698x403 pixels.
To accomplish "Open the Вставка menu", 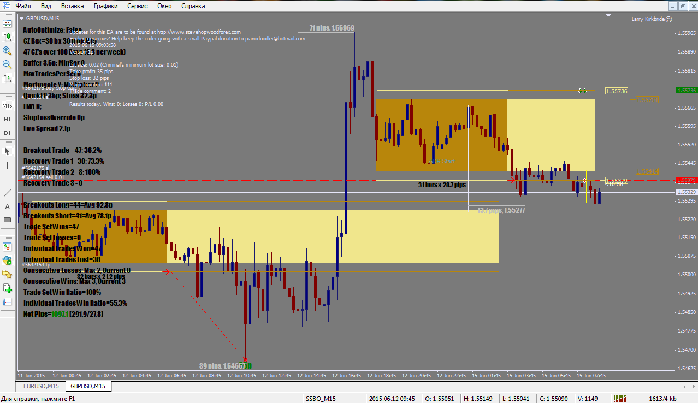I will pyautogui.click(x=73, y=6).
